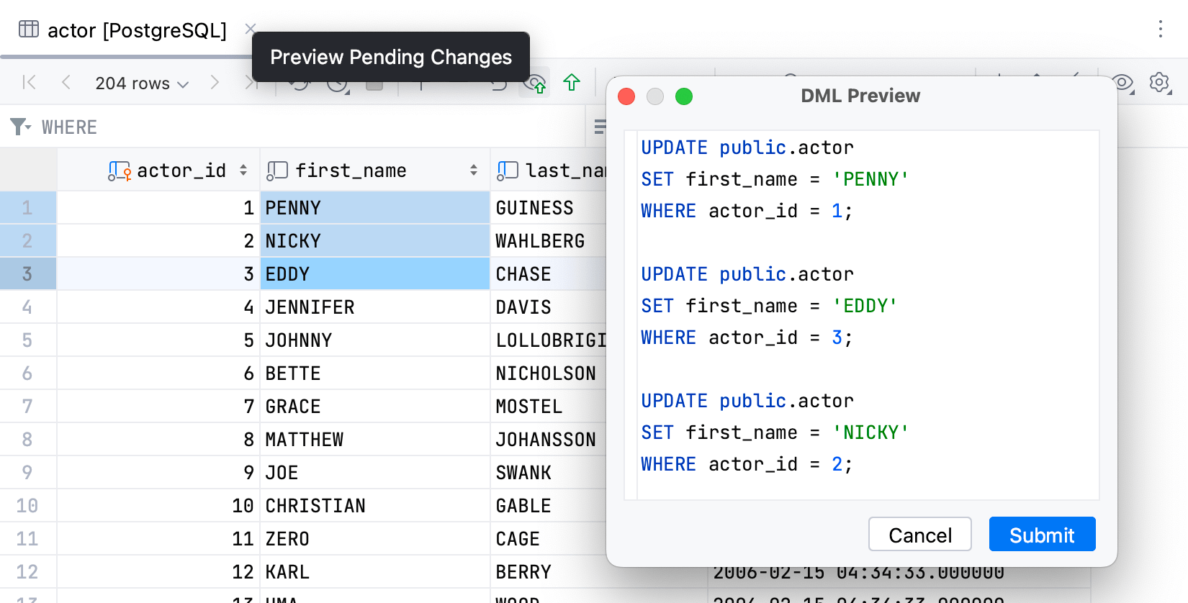Viewport: 1188px width, 603px height.
Task: Go to the next page of rows
Action: pos(215,83)
